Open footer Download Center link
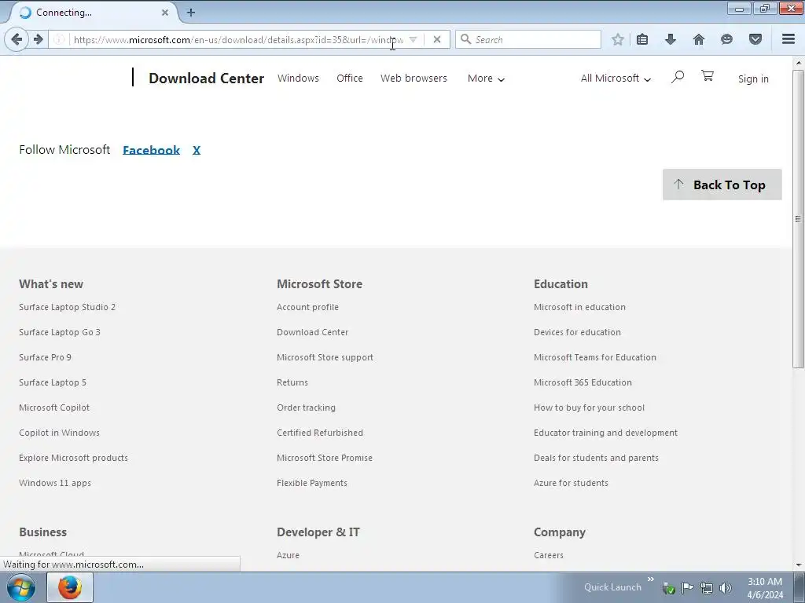 (313, 332)
